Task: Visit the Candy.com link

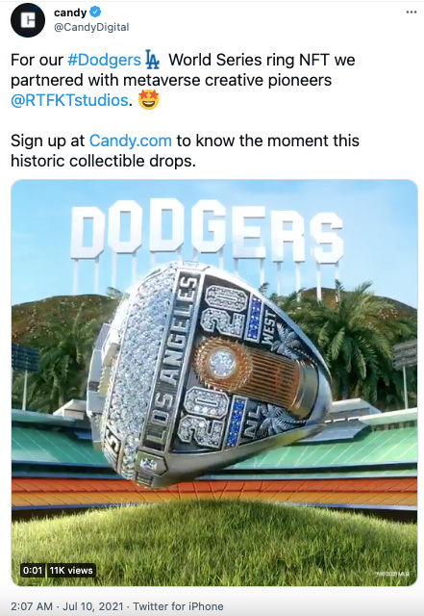Action: pos(131,141)
